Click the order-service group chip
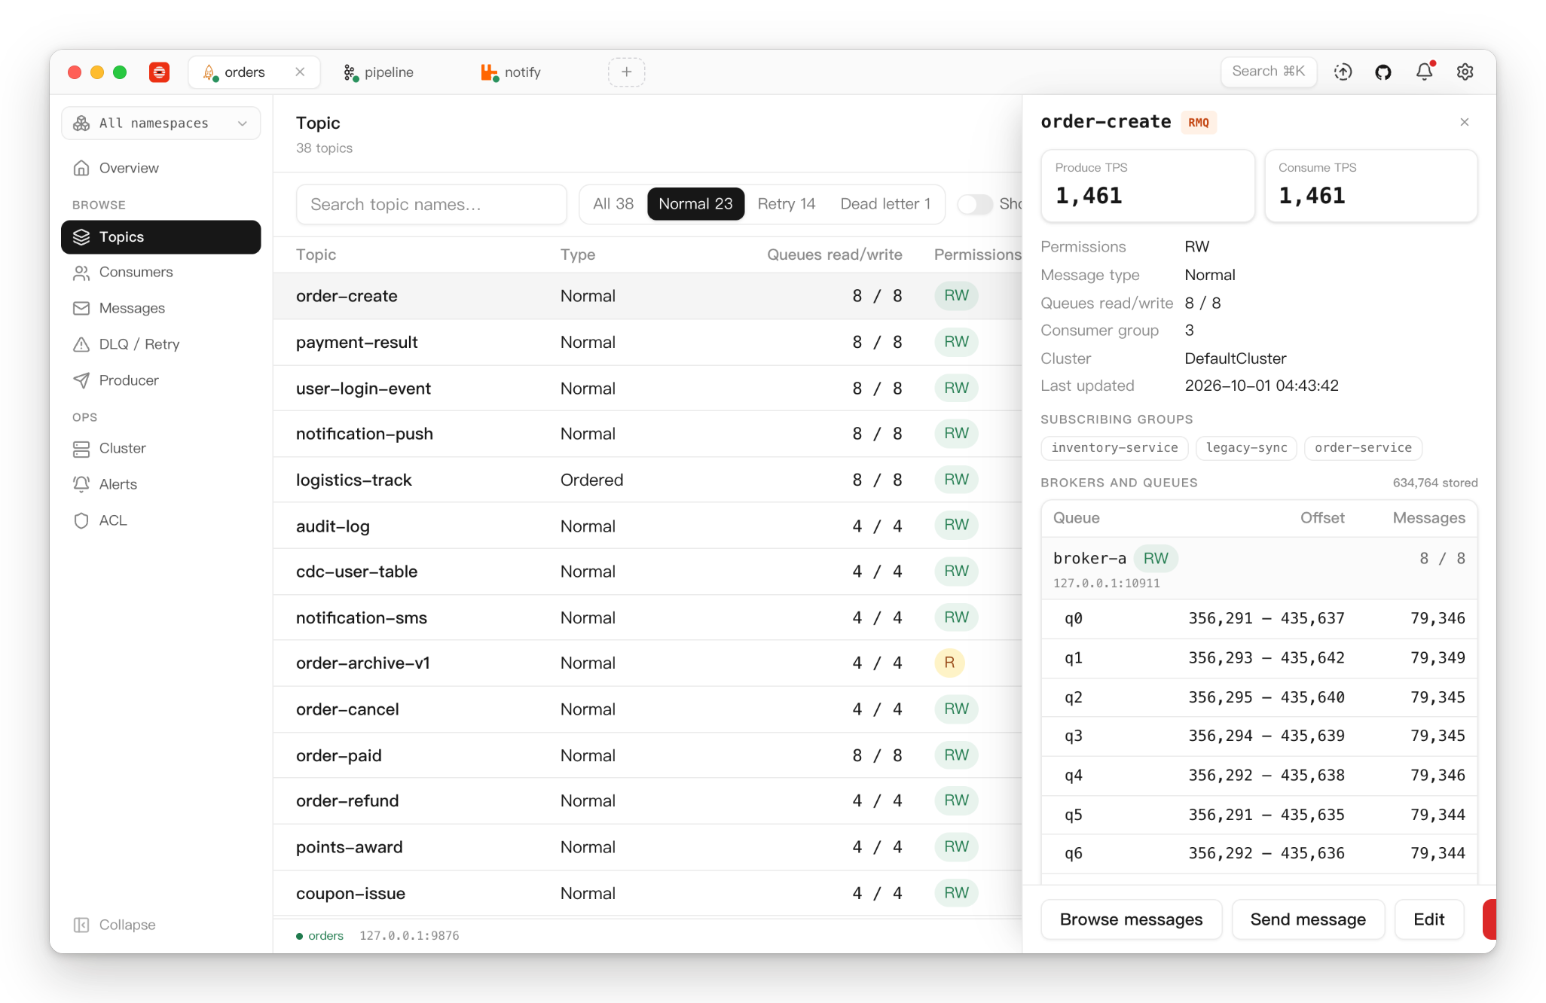Image resolution: width=1546 pixels, height=1003 pixels. pyautogui.click(x=1363, y=448)
